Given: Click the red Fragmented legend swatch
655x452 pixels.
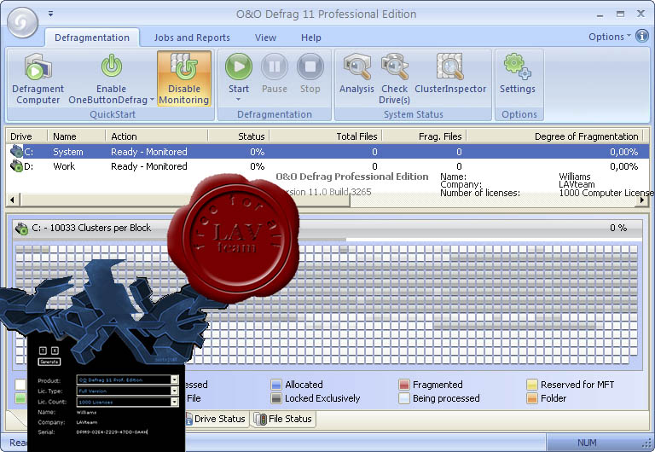Looking at the screenshot, I should 404,385.
